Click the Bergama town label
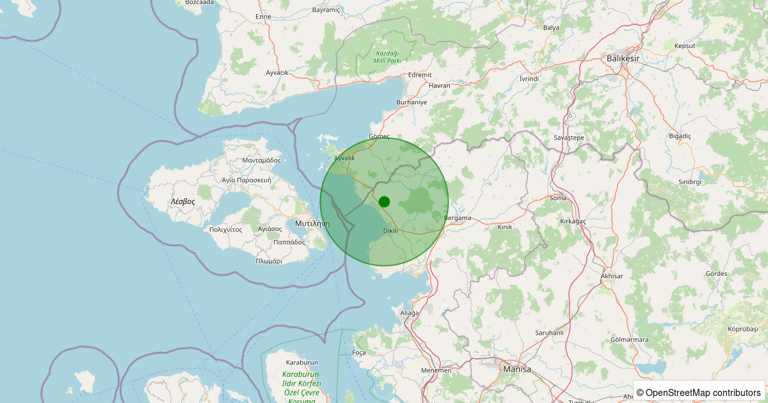This screenshot has height=403, width=768. coord(458,218)
